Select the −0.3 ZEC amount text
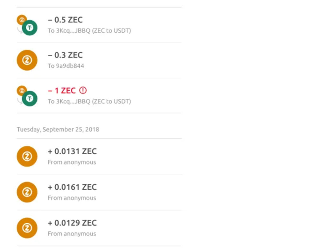The height and width of the screenshot is (249, 309). (65, 55)
